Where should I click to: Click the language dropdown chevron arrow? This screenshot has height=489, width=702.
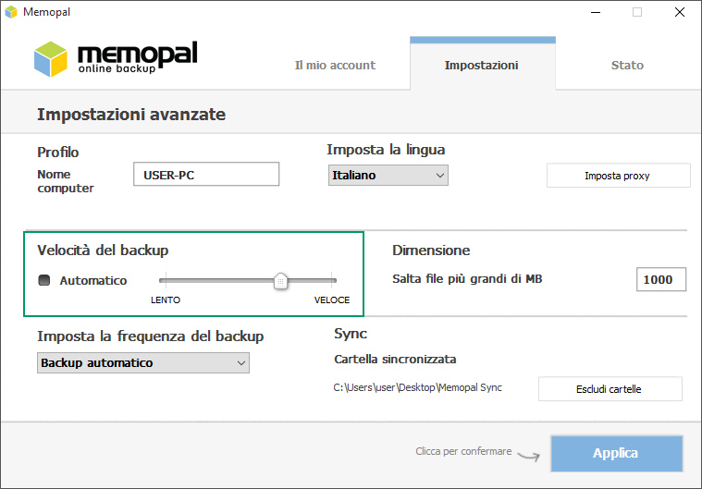pos(440,176)
